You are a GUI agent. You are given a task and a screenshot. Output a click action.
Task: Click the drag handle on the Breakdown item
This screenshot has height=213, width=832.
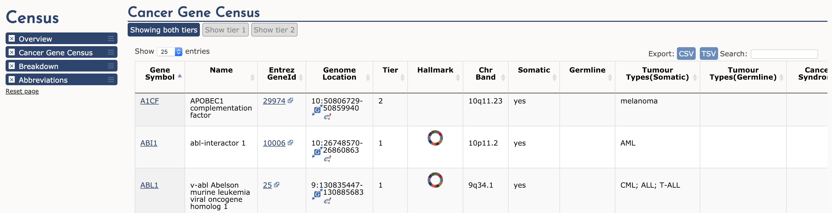(111, 66)
